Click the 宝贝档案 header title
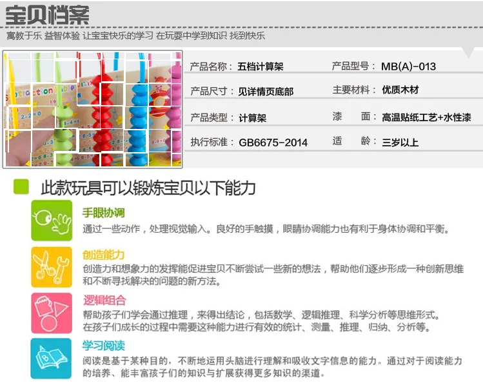 (48, 15)
